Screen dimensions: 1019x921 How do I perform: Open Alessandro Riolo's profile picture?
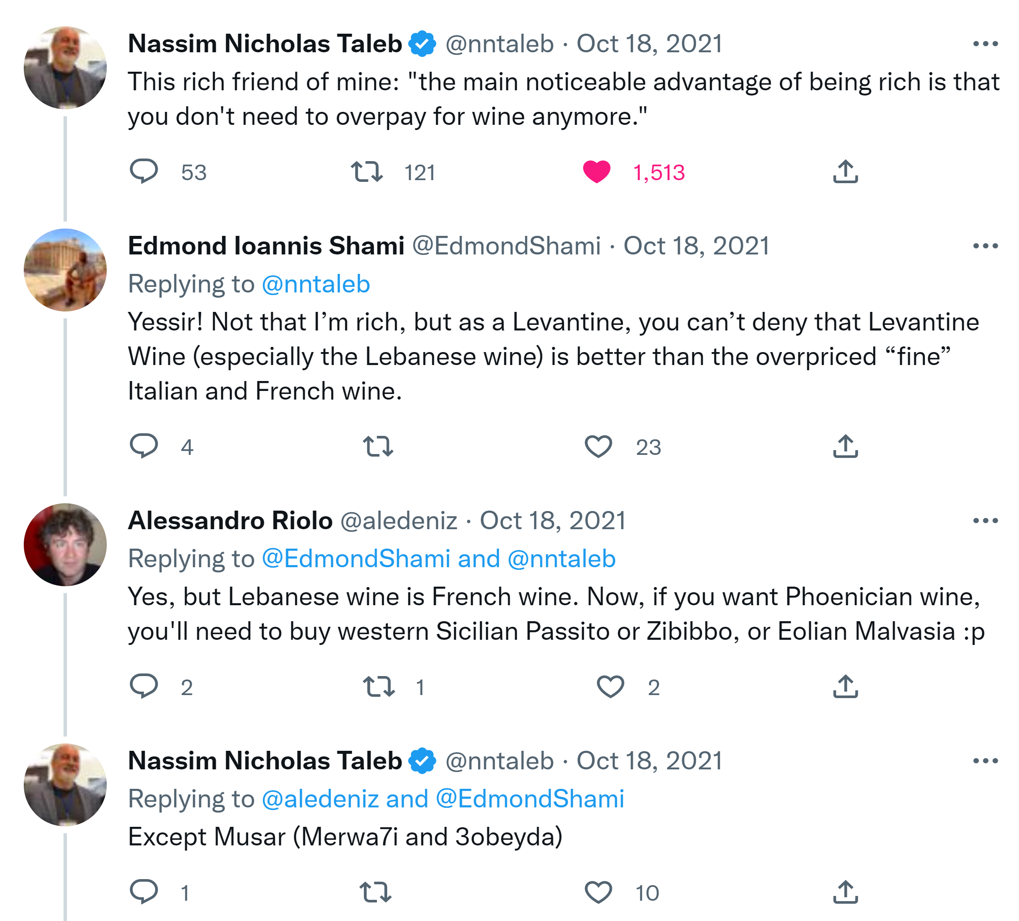(65, 544)
